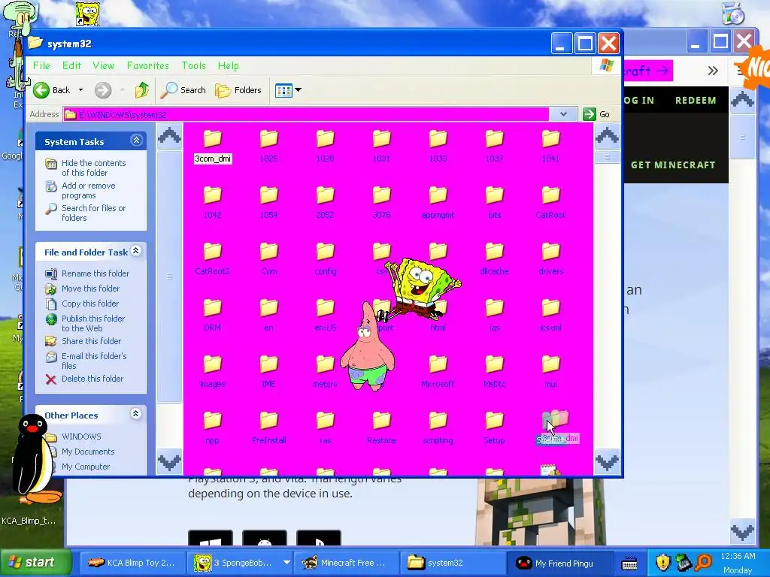Click Rename this folder link

95,273
